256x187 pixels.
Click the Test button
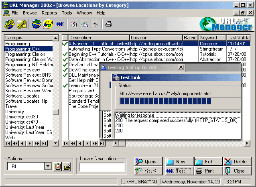(180, 171)
